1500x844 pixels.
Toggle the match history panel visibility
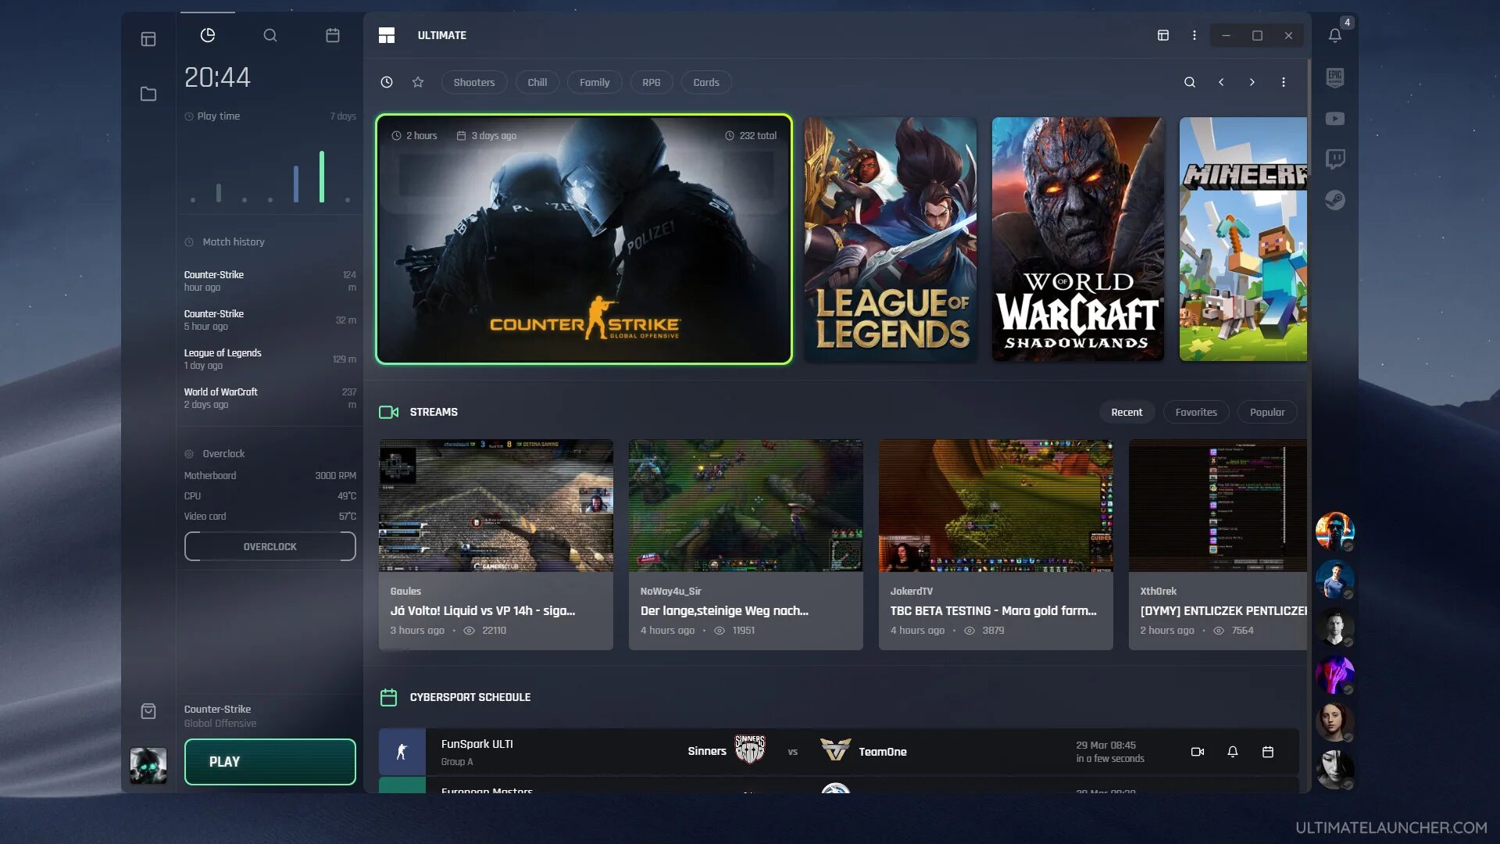tap(224, 241)
